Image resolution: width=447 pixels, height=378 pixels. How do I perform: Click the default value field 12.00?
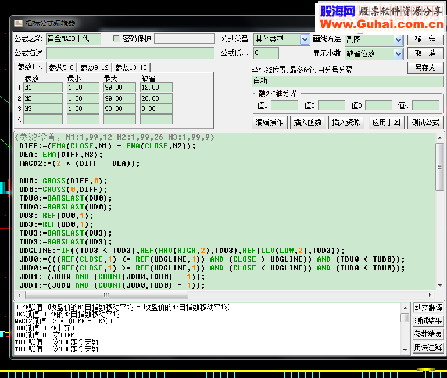[x=156, y=87]
